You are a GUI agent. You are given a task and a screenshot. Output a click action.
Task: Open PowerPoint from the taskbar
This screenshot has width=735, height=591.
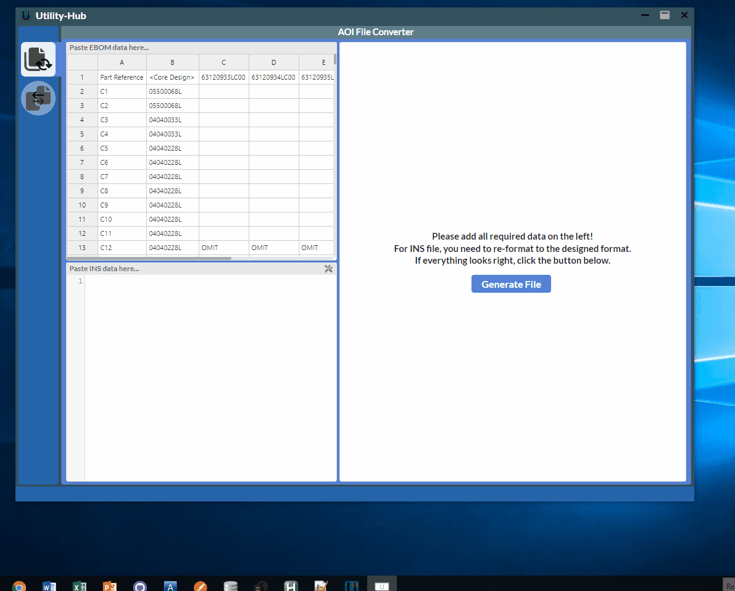coord(110,586)
